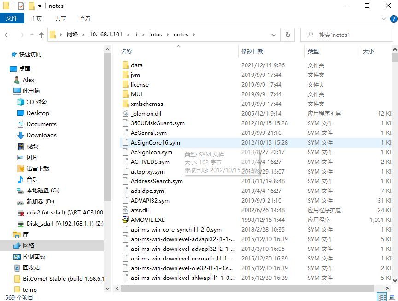Go back with the left arrow button
This screenshot has height=301, width=398.
8,35
